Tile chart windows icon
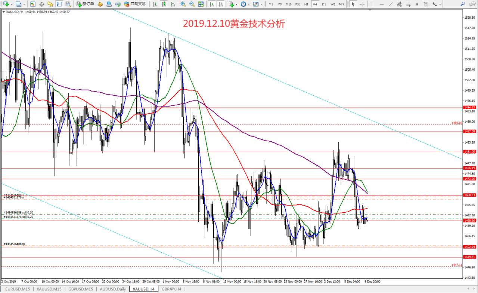478x293 pixels. click(201, 4)
